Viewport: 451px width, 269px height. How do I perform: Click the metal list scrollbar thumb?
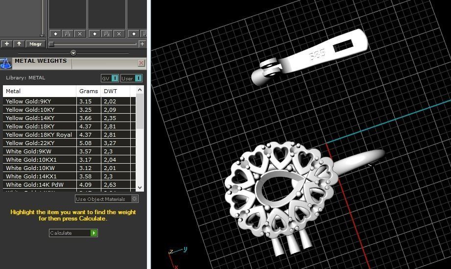140,111
